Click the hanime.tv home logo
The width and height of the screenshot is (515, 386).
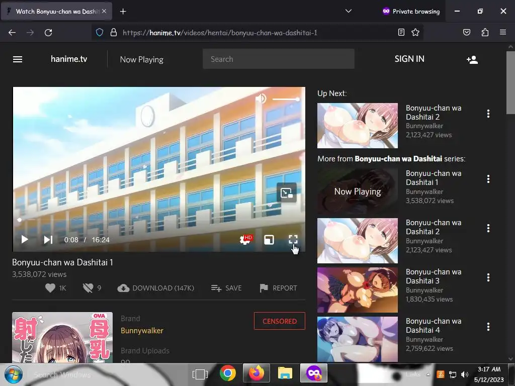(x=68, y=59)
